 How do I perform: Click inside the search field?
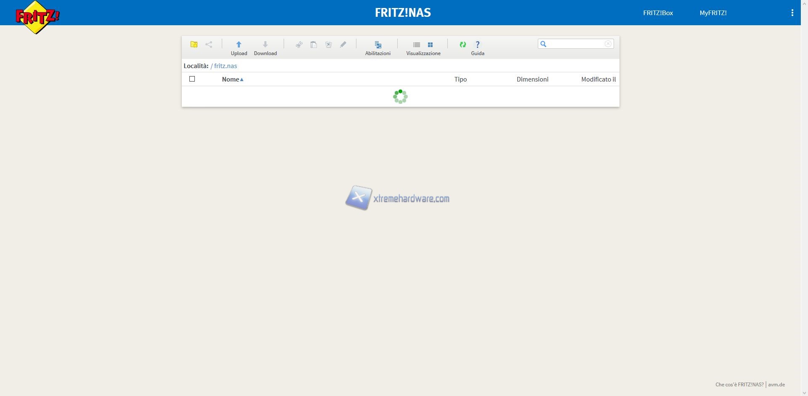pos(575,44)
